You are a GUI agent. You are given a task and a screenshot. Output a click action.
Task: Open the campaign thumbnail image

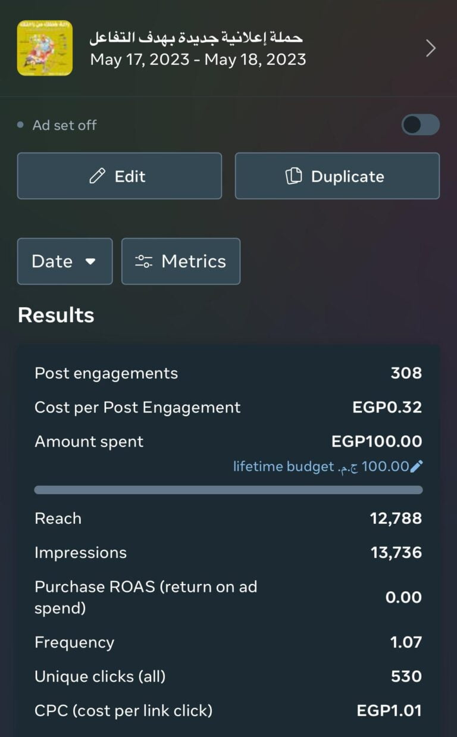(x=45, y=48)
